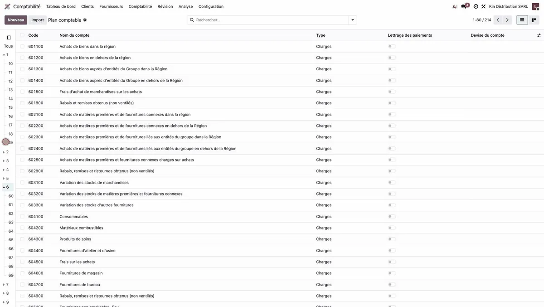Expand account group 5 in tree
The image size is (544, 307).
coord(4,179)
